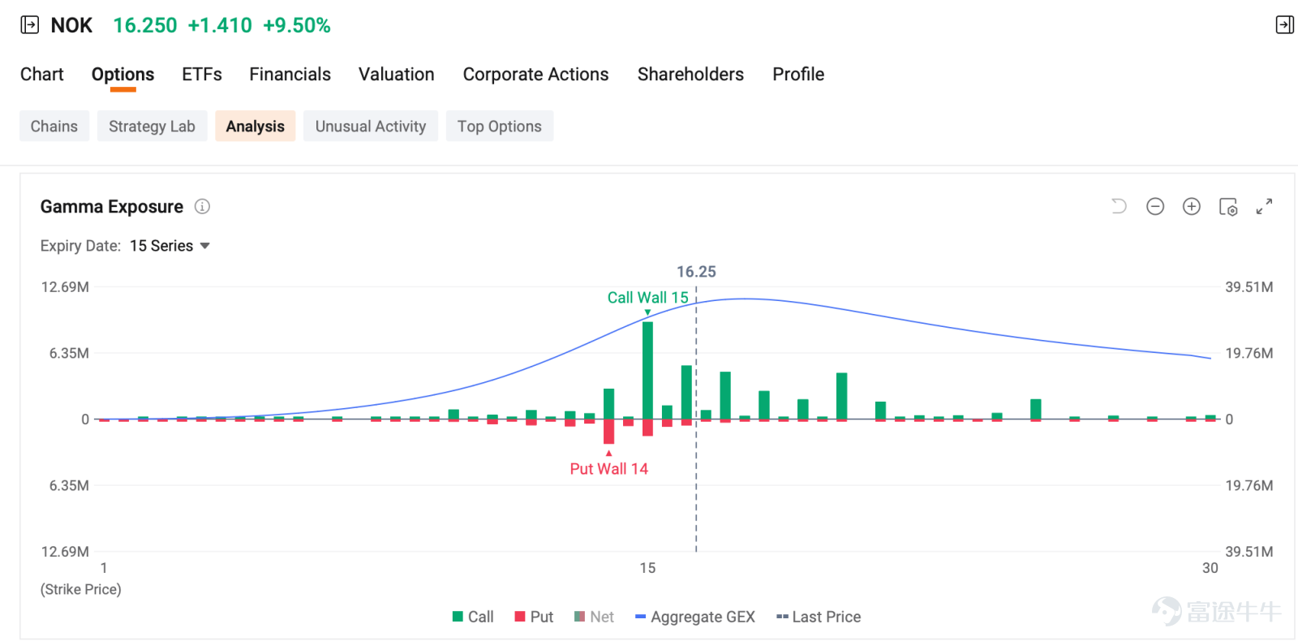Switch to the Financials tab
This screenshot has width=1298, height=641.
[x=290, y=75]
